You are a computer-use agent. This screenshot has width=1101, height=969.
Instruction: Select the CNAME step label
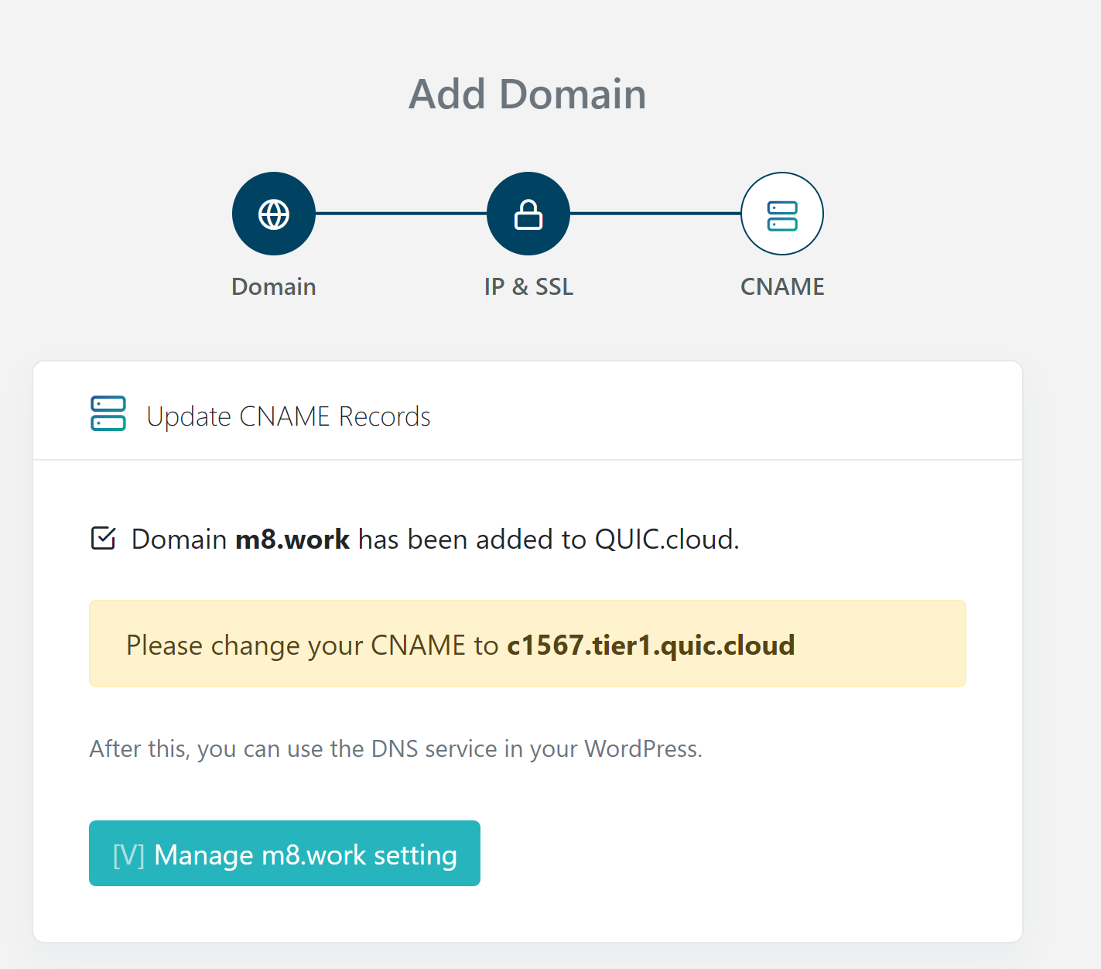coord(782,286)
